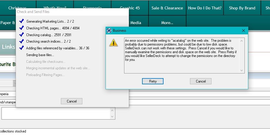This screenshot has width=270, height=136.
Task: Open the Graphic 45 navigation tab
Action: click(130, 8)
